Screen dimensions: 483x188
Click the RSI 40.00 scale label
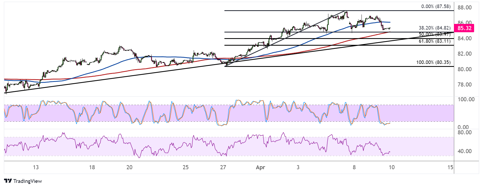point(464,151)
